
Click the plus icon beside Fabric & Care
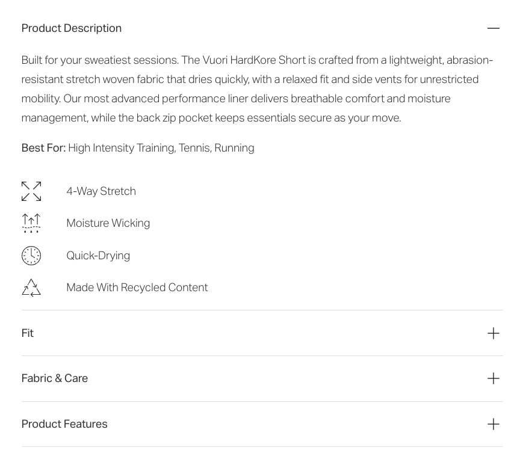tap(494, 378)
